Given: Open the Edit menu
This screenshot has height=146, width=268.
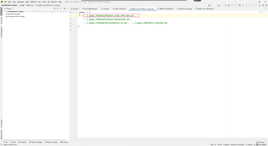Looking at the screenshot, I should [10, 2].
